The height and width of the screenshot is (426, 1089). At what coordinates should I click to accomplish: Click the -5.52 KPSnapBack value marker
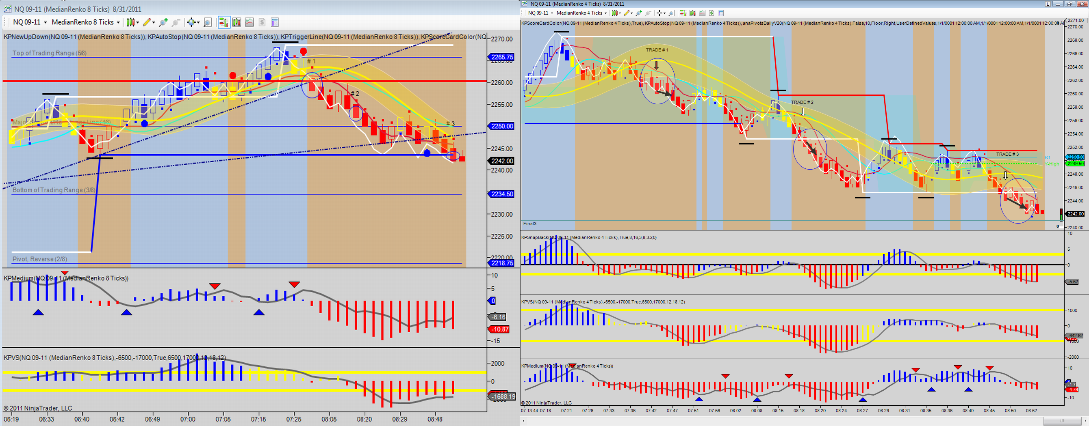pos(1072,282)
